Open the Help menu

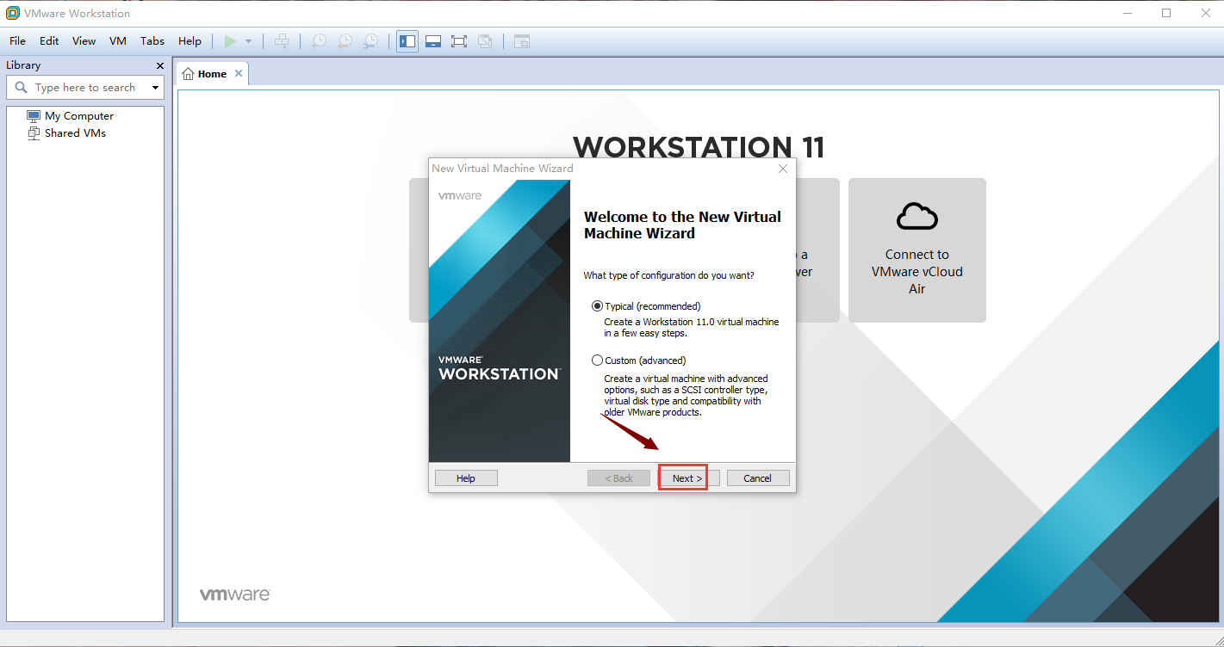pos(190,41)
